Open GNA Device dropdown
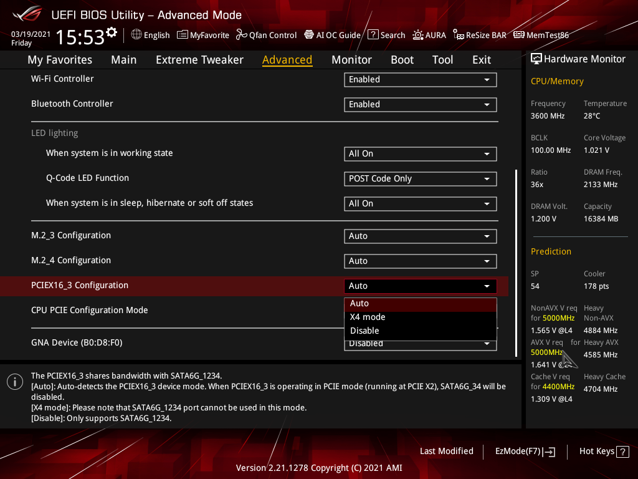The image size is (638, 479). coord(421,346)
